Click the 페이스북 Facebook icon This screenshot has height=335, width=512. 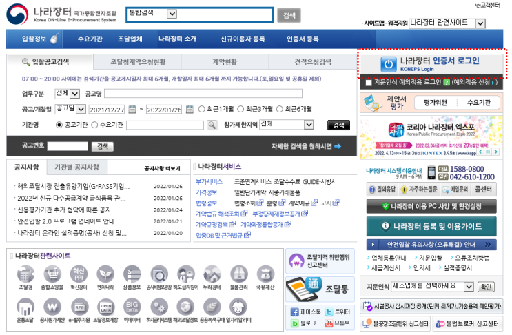pos(295,312)
